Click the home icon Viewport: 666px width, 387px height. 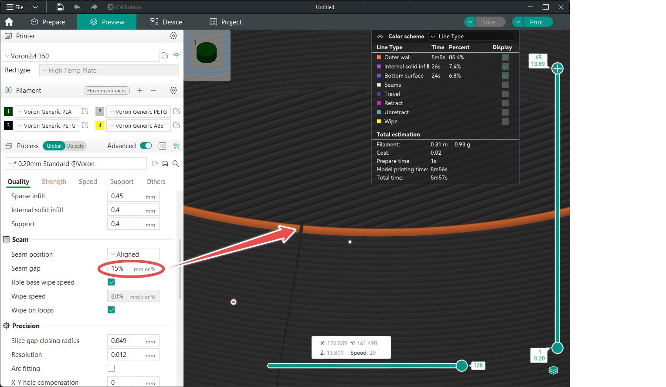pyautogui.click(x=9, y=22)
